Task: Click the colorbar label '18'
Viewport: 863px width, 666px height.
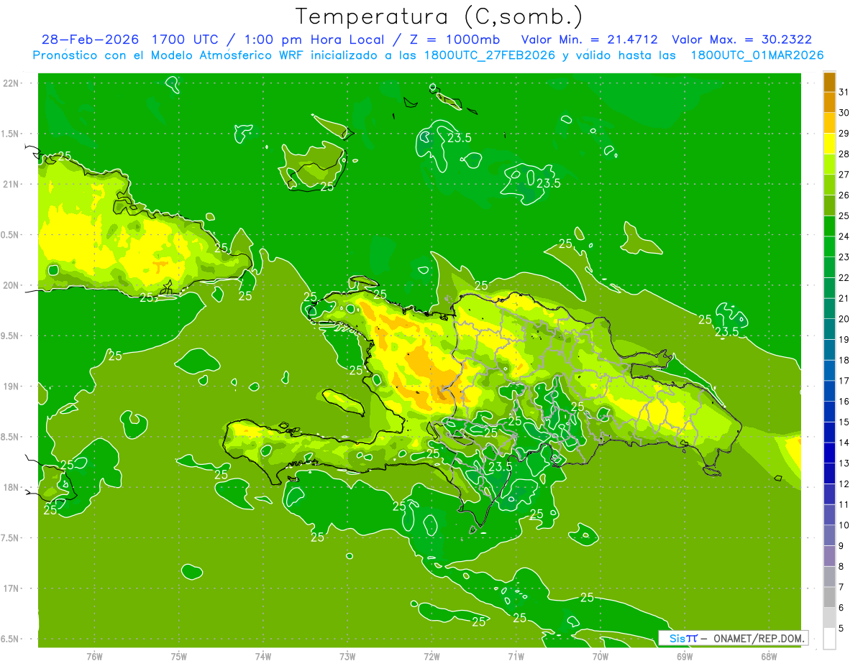Action: [x=844, y=360]
